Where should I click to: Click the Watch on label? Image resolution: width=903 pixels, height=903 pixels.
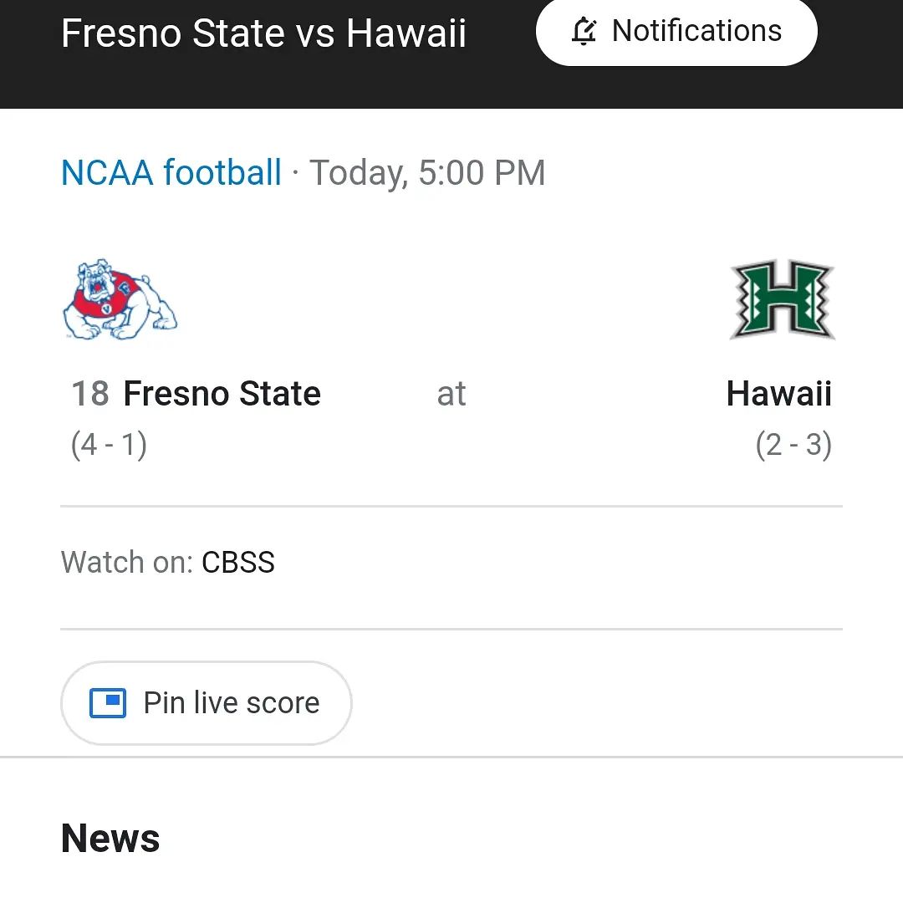point(127,562)
